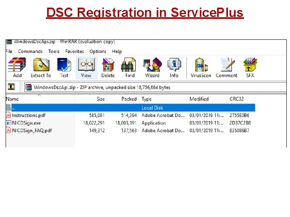Click the 585,081 size value

point(97,115)
